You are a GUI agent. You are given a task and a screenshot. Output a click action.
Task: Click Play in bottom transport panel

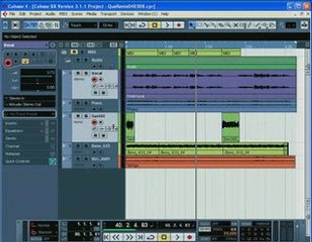point(177,237)
